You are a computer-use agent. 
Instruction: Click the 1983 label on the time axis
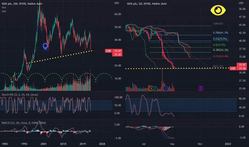coord(5,144)
